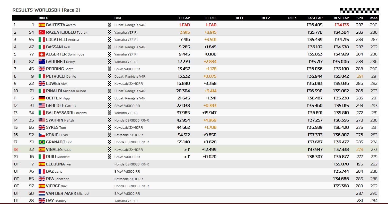388x204 pixels.
Task: Select rider name RINALDI Michael Ruben
Action: pyautogui.click(x=66, y=91)
